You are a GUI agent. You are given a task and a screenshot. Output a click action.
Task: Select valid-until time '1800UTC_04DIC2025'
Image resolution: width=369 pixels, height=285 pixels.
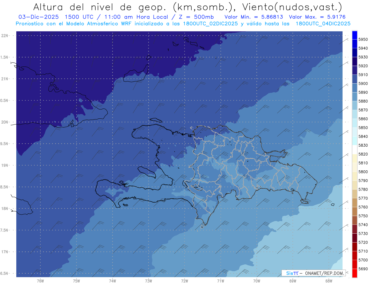(323, 24)
